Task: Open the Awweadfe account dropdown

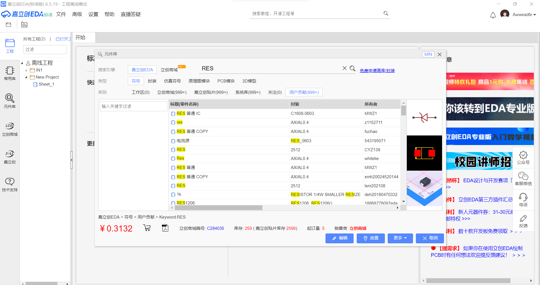Action: coord(524,15)
